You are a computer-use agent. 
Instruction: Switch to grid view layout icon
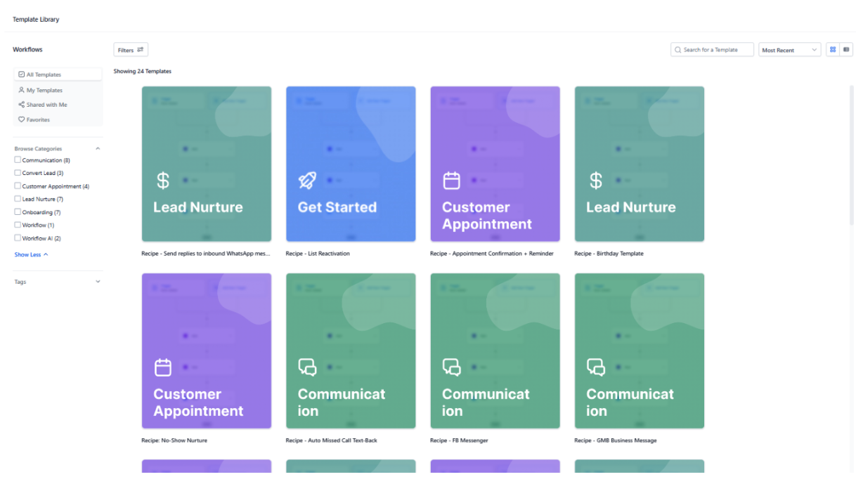coord(833,50)
